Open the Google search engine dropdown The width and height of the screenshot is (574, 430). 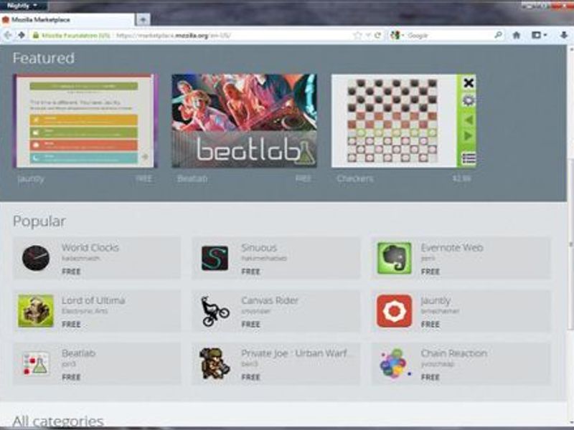(397, 35)
